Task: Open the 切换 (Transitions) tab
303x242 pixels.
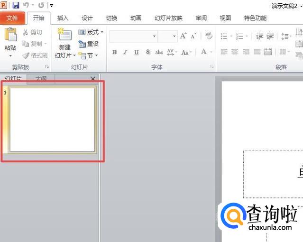Action: click(x=111, y=18)
